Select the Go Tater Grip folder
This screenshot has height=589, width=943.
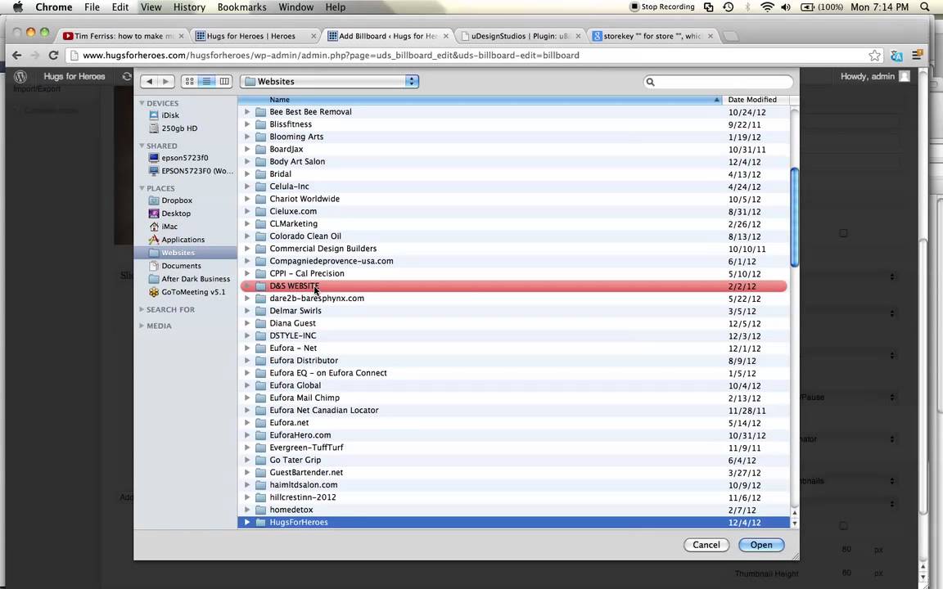[x=514, y=460]
